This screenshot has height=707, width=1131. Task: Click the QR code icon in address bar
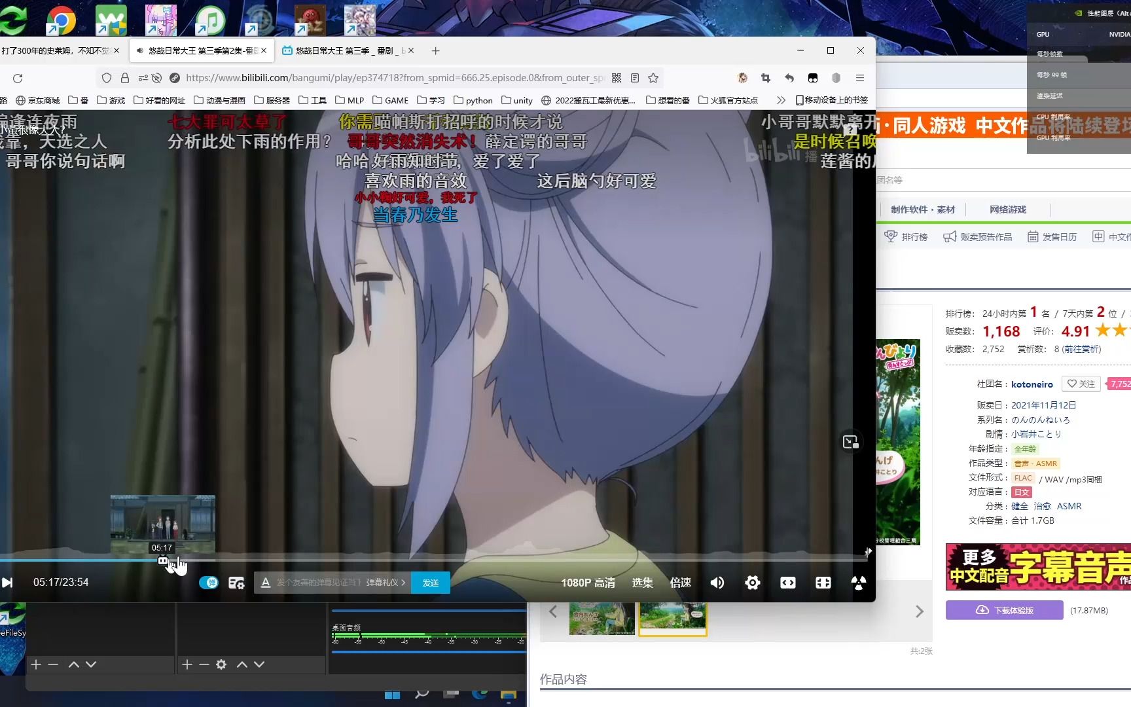tap(617, 78)
